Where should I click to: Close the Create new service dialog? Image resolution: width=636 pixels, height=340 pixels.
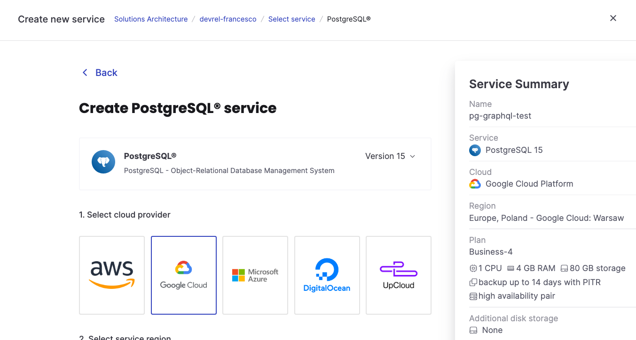coord(613,18)
